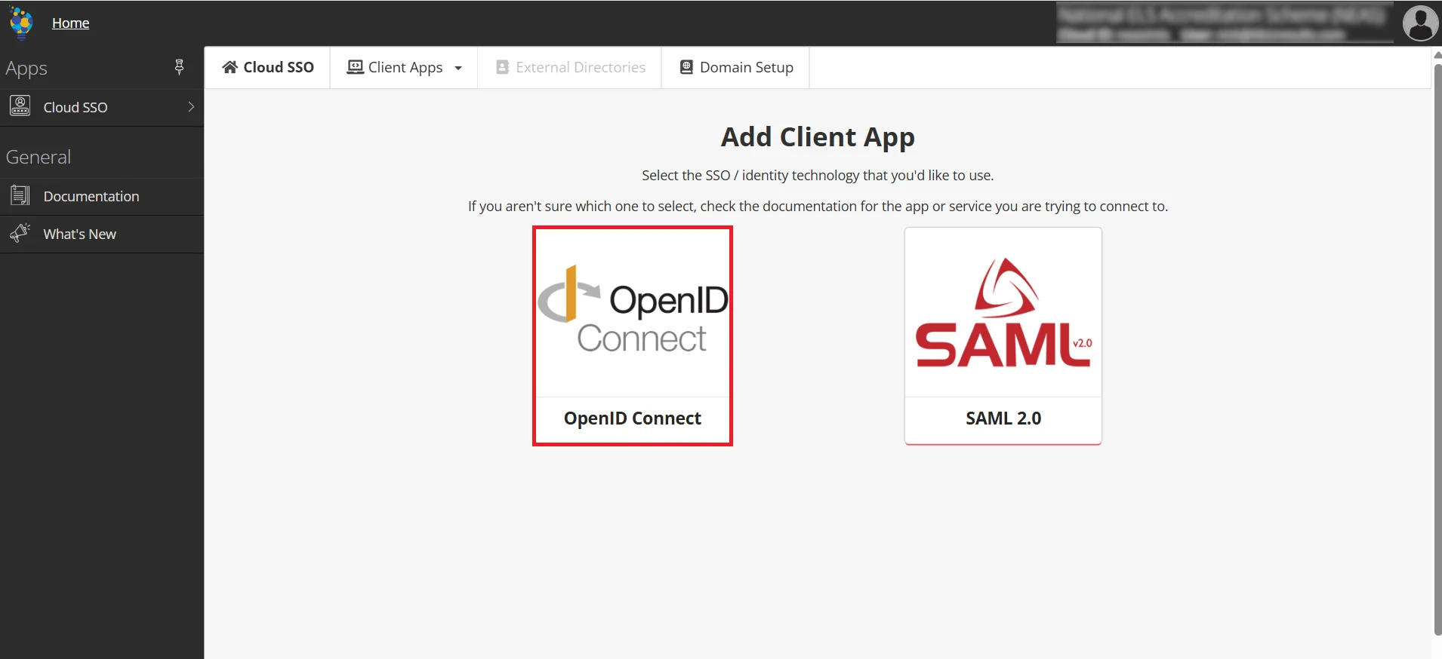
Task: Click the page vertical scrollbar
Action: 1437,351
